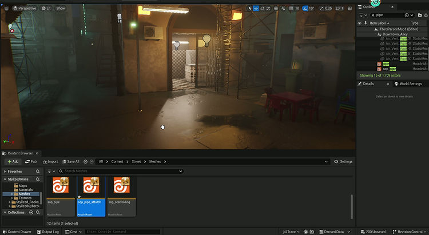Toggle world or local coordinate space

click(276, 9)
